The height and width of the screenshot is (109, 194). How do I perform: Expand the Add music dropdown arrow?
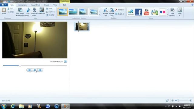(x=30, y=15)
